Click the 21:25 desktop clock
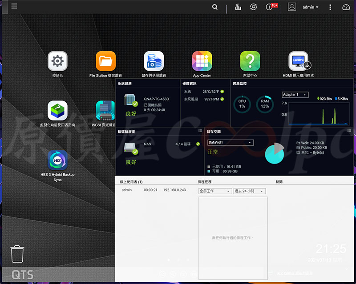The width and height of the screenshot is (356, 284). 331,249
